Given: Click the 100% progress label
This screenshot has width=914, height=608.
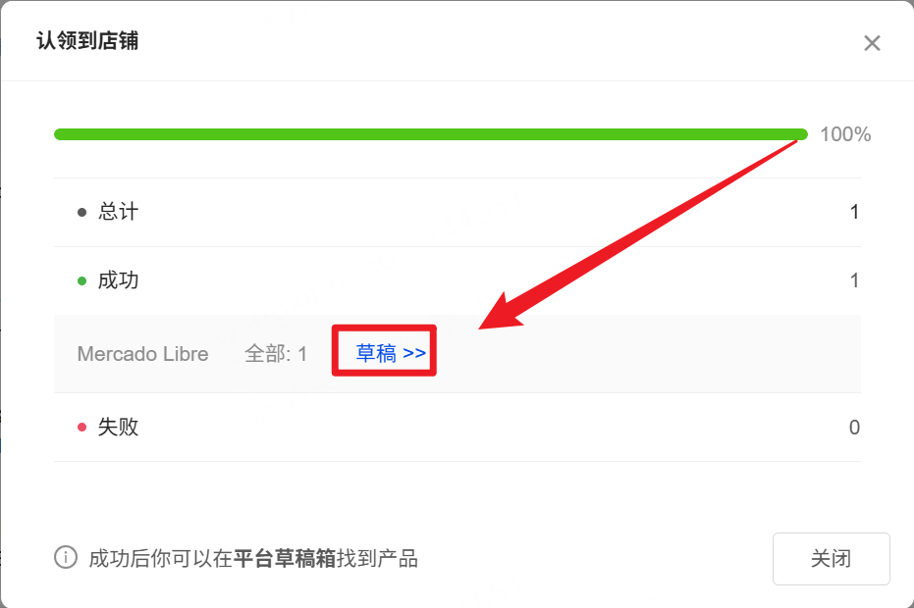Looking at the screenshot, I should point(845,134).
